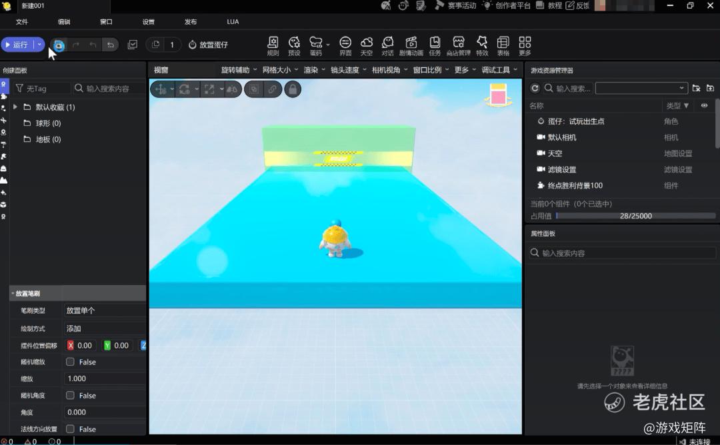Open the 界面 interface editor
Screen dimensions: 720x445
tap(345, 47)
